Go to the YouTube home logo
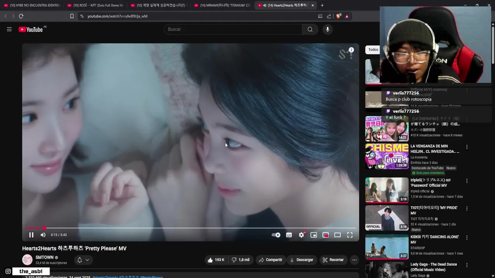Viewport: 495px width, 278px height. [x=31, y=29]
